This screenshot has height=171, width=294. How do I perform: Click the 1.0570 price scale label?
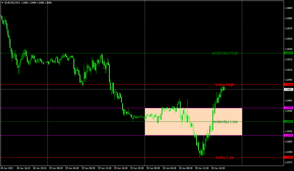pyautogui.click(x=288, y=29)
